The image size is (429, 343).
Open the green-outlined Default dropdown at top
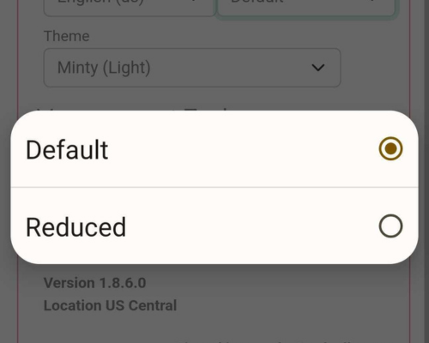coord(306,7)
